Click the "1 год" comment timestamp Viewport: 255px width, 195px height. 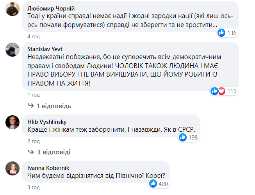pos(33,95)
